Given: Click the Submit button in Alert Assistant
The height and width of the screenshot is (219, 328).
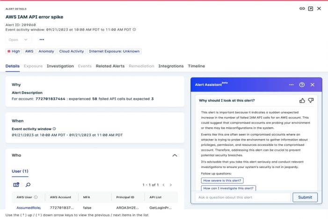Looking at the screenshot, I should pyautogui.click(x=305, y=197).
